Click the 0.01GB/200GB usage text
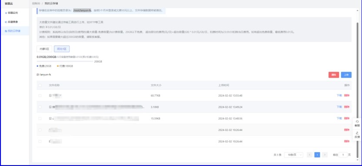362x166 pixels. tap(46, 57)
